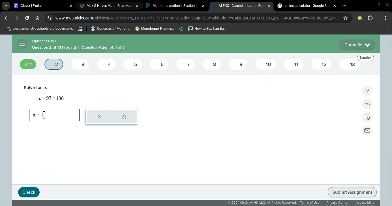
Task: Switch to the Clever Portal tab
Action: pyautogui.click(x=43, y=6)
